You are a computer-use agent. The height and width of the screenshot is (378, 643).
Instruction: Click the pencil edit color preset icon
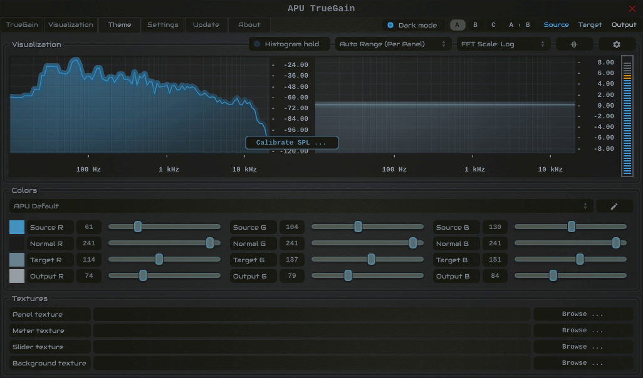(x=614, y=207)
